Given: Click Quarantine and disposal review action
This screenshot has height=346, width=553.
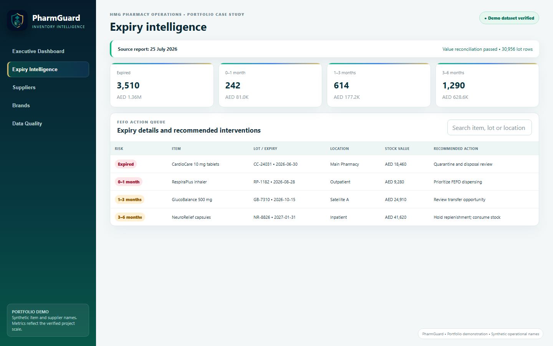Looking at the screenshot, I should (x=463, y=164).
